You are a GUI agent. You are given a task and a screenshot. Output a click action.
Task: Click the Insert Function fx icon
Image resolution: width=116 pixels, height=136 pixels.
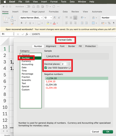27,34
